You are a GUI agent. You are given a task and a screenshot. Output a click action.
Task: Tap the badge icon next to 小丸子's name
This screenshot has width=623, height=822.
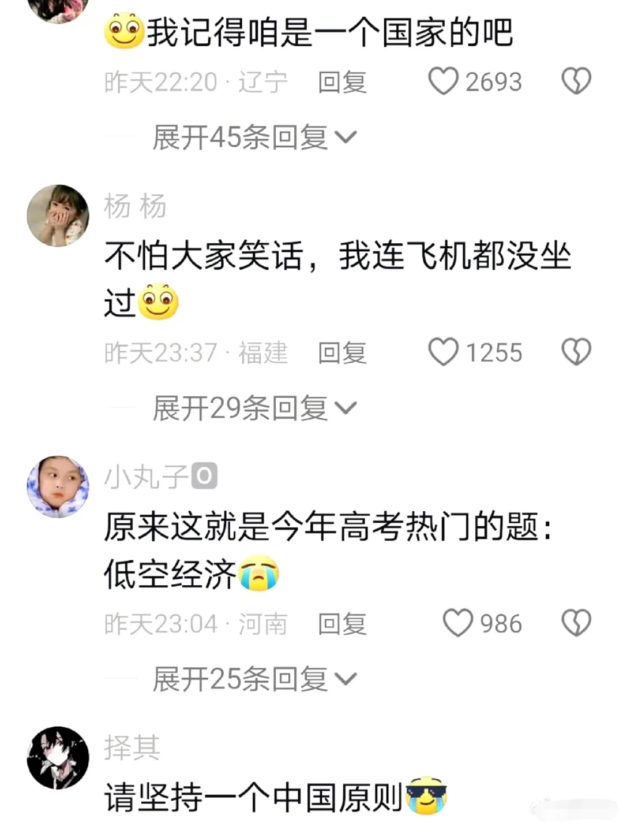[204, 476]
